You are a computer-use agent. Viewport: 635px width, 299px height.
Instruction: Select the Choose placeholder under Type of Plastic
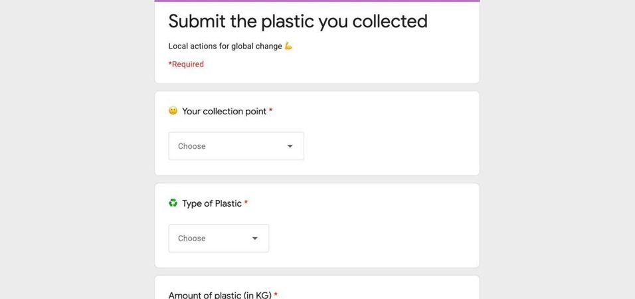(x=191, y=239)
